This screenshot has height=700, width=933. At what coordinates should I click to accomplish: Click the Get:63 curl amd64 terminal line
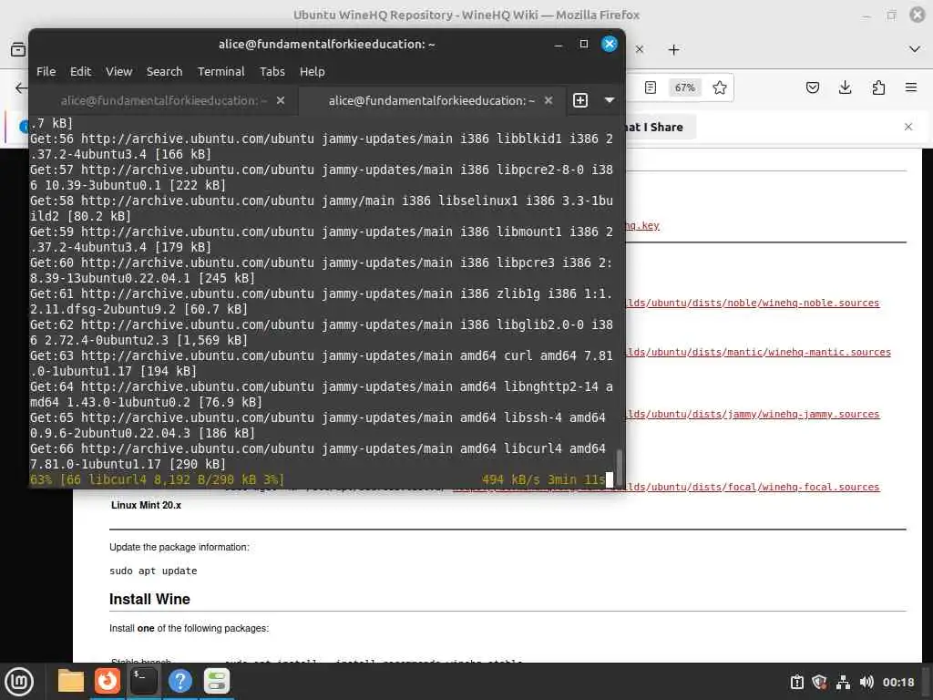[322, 364]
